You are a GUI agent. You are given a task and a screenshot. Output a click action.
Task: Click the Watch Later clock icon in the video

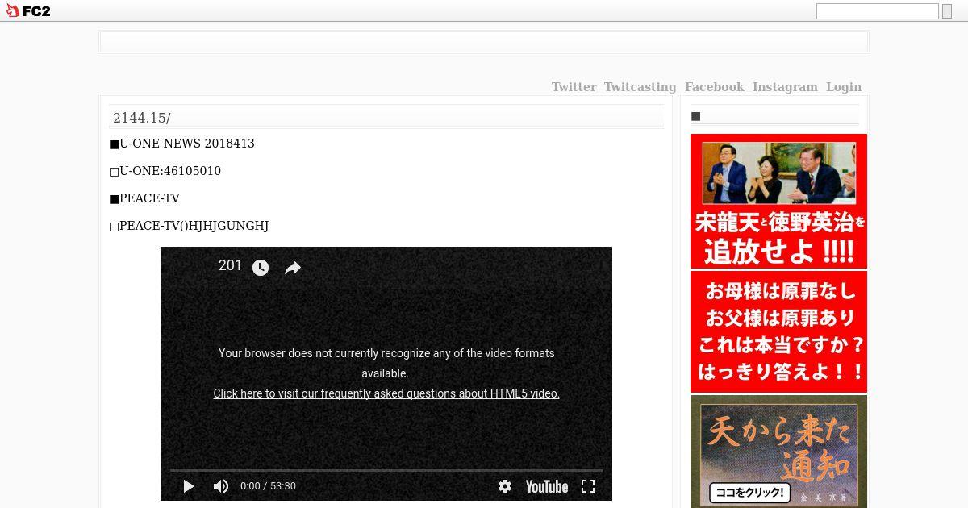(260, 268)
